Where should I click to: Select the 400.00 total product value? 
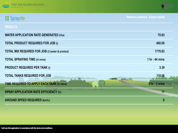click(160, 43)
